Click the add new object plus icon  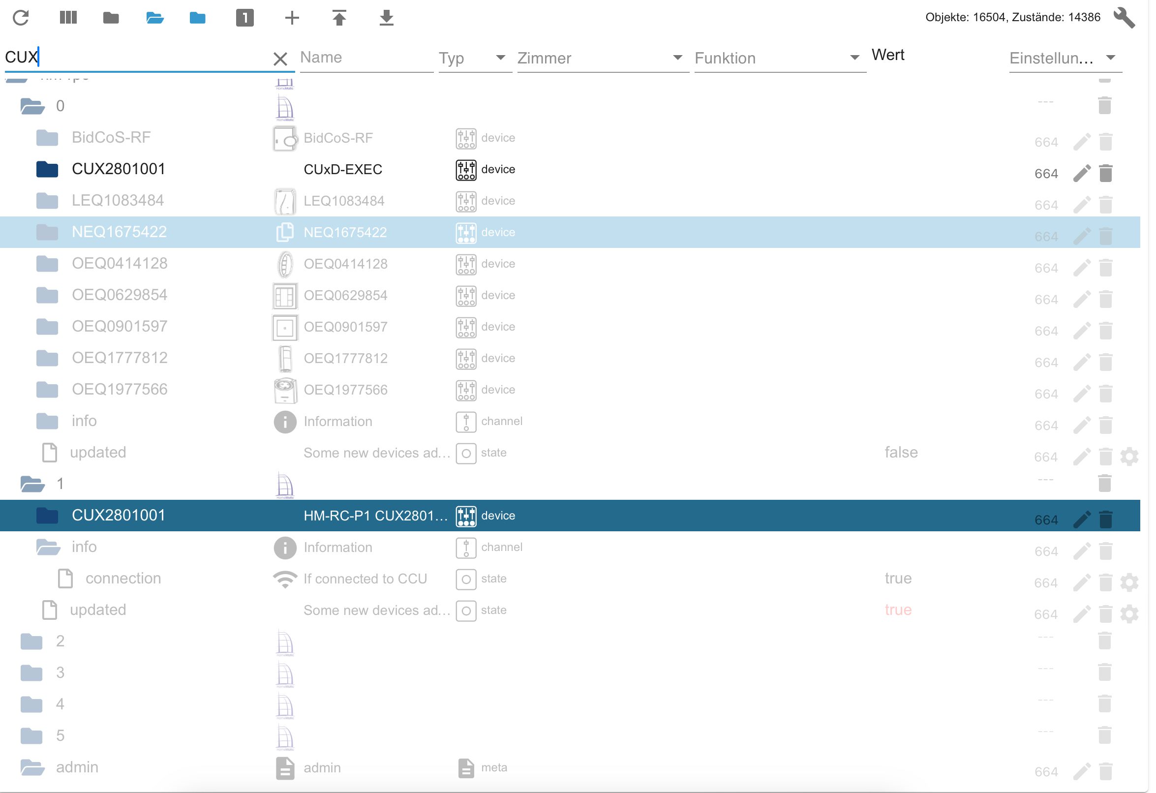tap(292, 18)
